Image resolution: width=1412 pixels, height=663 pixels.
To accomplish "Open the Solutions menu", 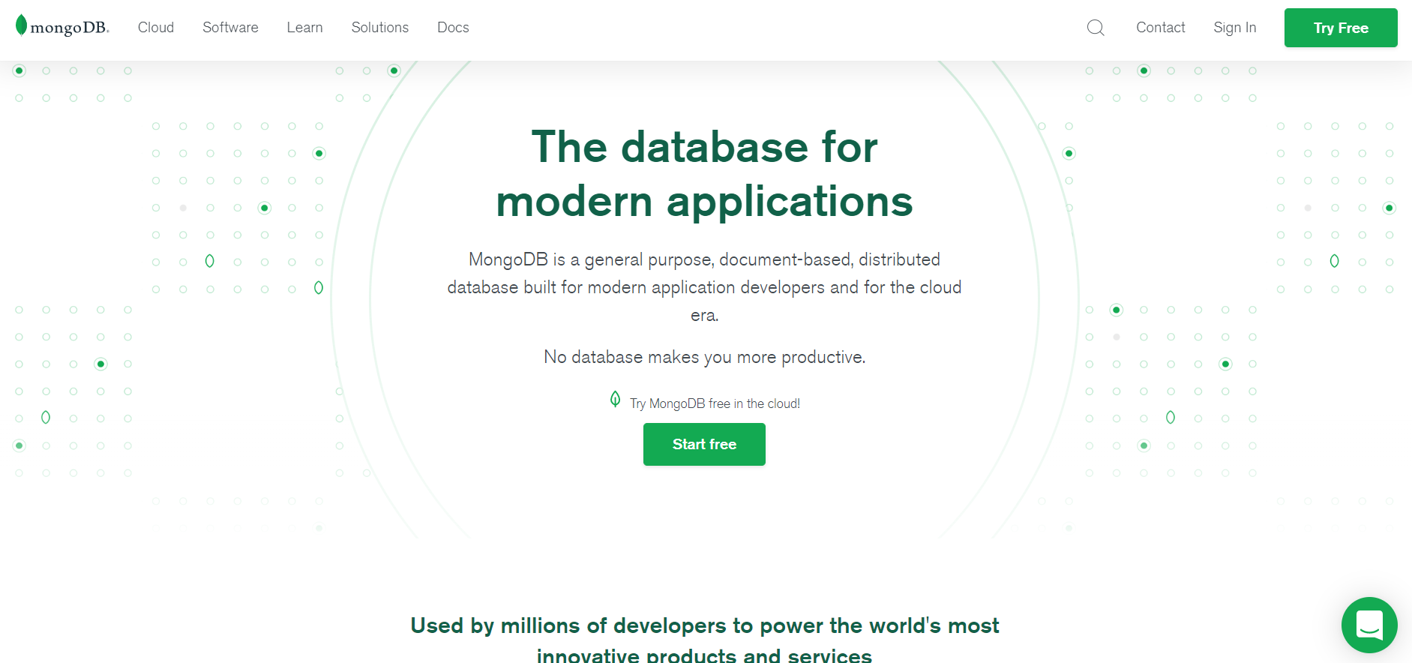I will (x=380, y=28).
